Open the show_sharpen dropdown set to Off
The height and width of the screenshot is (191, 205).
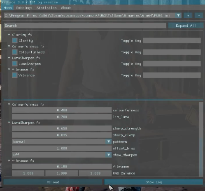(62, 155)
